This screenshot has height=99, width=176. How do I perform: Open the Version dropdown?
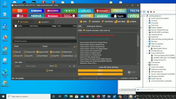tap(59, 46)
